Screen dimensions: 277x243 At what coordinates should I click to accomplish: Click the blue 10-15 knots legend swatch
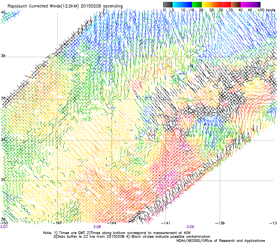click(x=187, y=4)
